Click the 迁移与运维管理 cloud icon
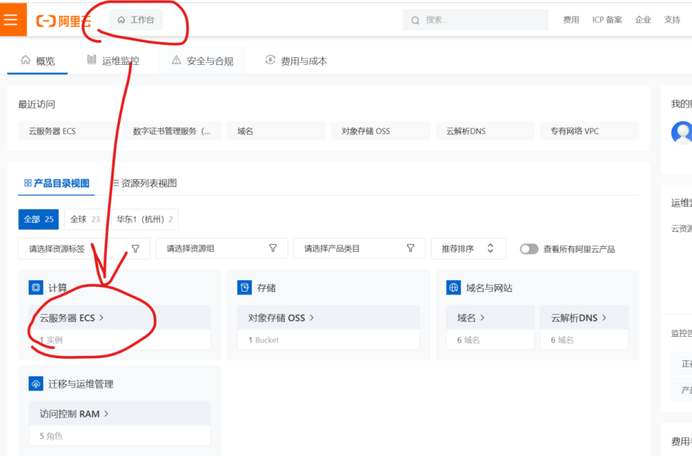692x456 pixels. pos(36,384)
